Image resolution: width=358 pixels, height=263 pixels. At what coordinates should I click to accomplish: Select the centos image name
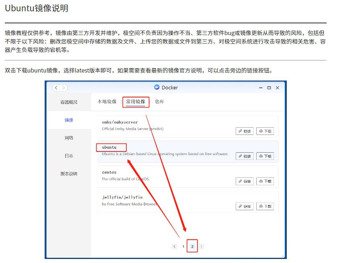point(109,172)
